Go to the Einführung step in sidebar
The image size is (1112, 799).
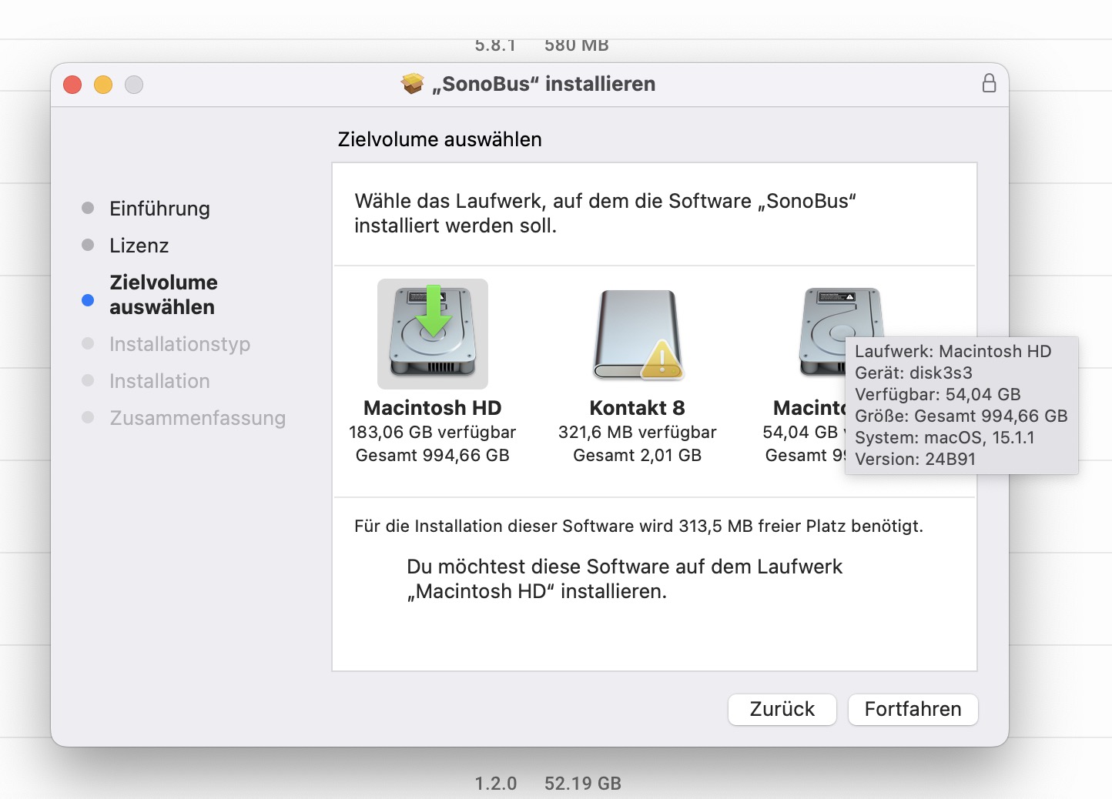(159, 209)
